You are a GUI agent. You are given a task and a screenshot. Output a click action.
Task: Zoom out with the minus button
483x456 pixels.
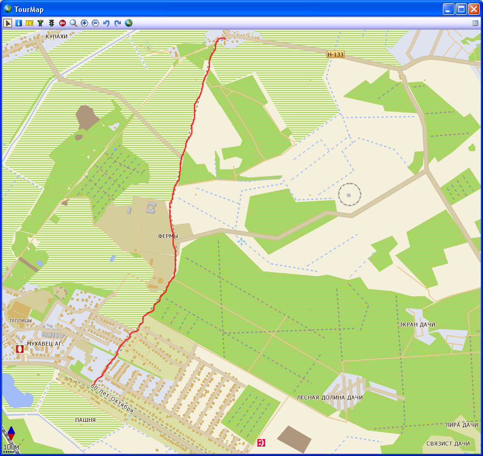tap(96, 23)
